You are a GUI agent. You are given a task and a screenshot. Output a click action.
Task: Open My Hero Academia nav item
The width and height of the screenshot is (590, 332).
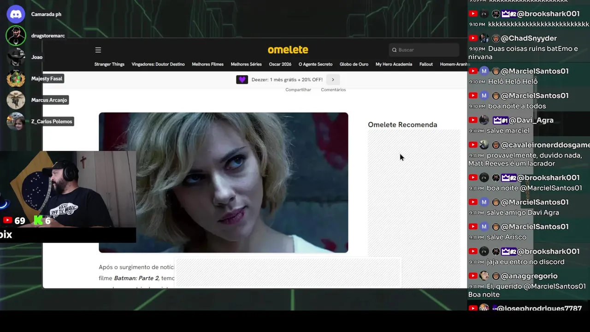(394, 64)
